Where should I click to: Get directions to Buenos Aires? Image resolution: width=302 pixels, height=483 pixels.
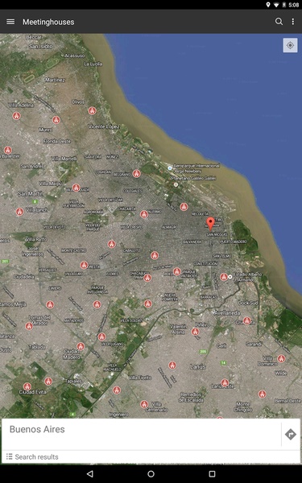291,435
